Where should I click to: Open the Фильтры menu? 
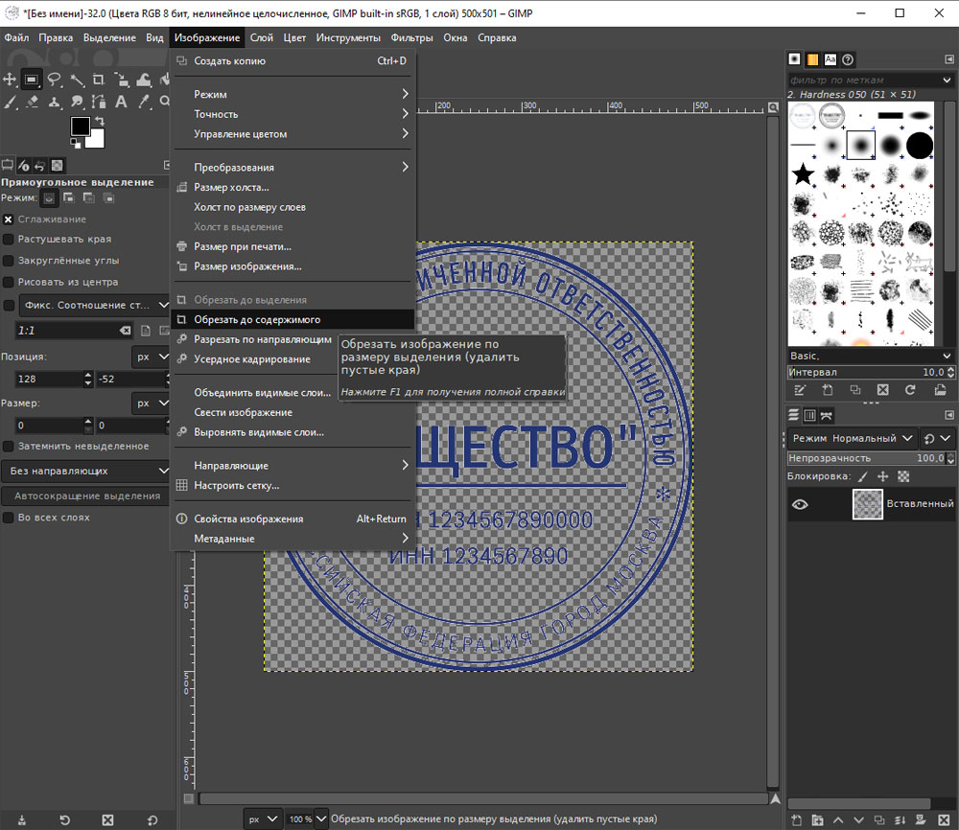pyautogui.click(x=411, y=38)
